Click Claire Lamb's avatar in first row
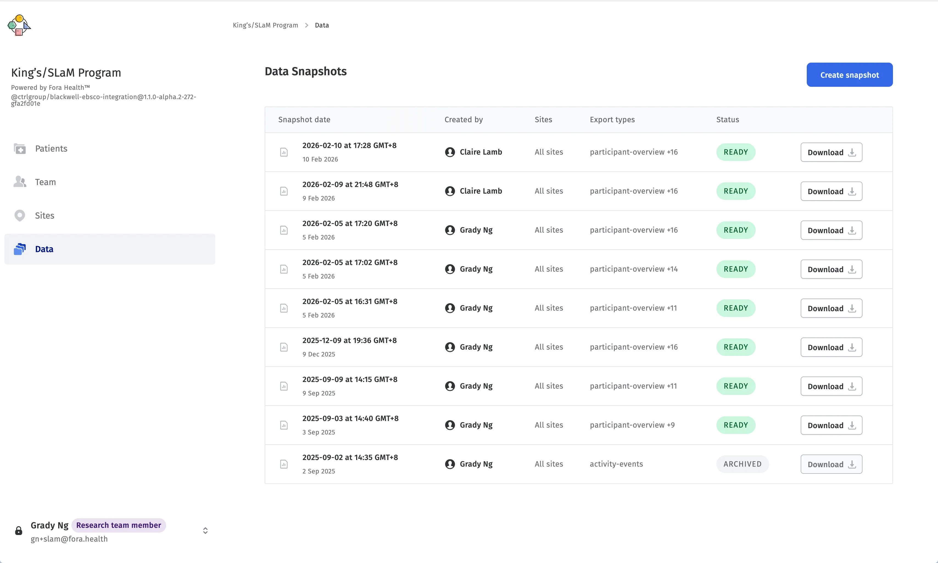Screen dimensions: 938x563 450,152
